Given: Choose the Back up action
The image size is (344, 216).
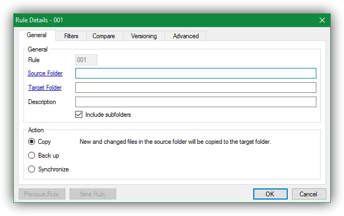Looking at the screenshot, I should coord(32,155).
